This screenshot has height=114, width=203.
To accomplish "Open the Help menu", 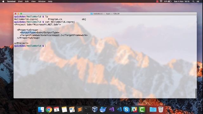I will (50, 1).
